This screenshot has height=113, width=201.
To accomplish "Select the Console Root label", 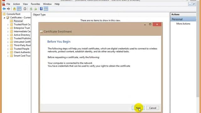I will tap(13, 14).
